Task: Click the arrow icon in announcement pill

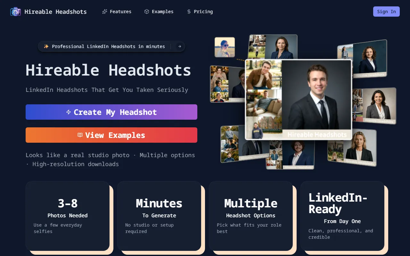Action: (180, 46)
